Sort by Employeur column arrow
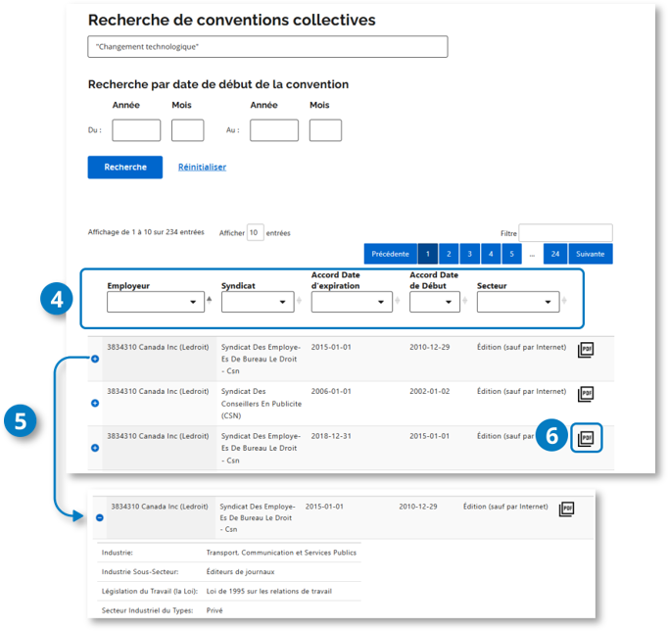The width and height of the screenshot is (668, 631). point(210,300)
